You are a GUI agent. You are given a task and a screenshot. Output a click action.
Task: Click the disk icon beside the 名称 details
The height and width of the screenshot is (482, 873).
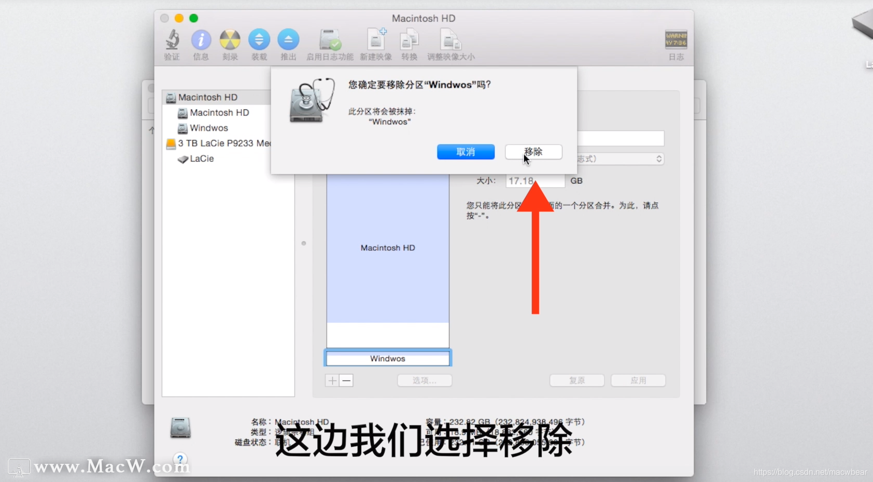click(x=180, y=428)
